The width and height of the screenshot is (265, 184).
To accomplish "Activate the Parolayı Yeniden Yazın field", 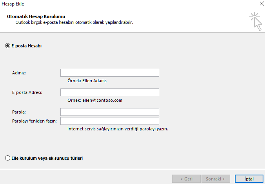I will point(109,121).
